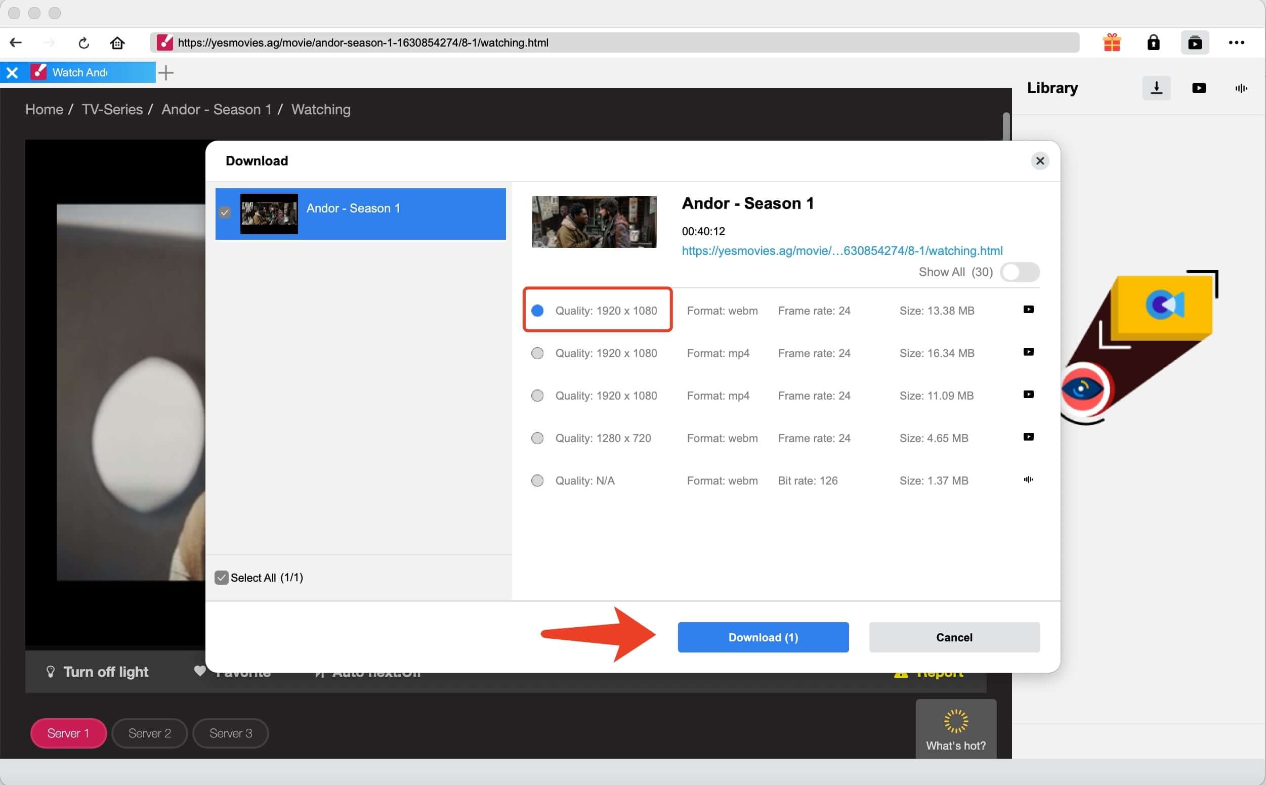
Task: Show the Library video tab icon
Action: pyautogui.click(x=1199, y=88)
